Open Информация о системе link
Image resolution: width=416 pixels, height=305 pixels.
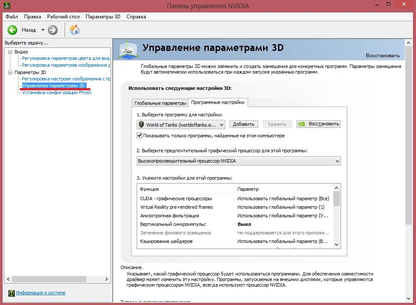41,293
